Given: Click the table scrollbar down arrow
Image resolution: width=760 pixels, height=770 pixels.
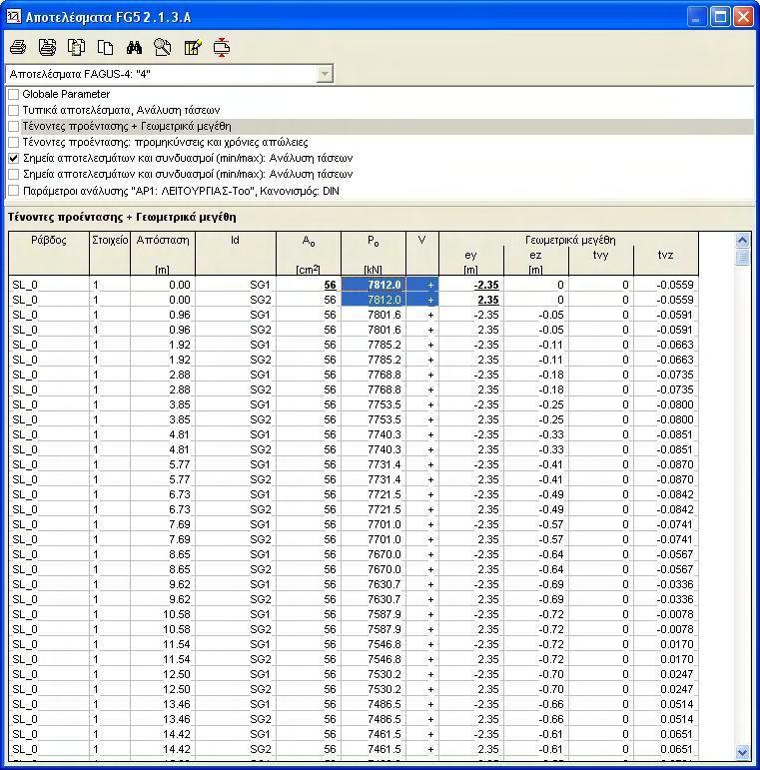Looking at the screenshot, I should (x=742, y=752).
